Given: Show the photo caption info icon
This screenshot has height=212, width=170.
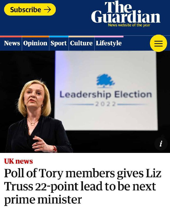Looking at the screenshot, I should (161, 144).
